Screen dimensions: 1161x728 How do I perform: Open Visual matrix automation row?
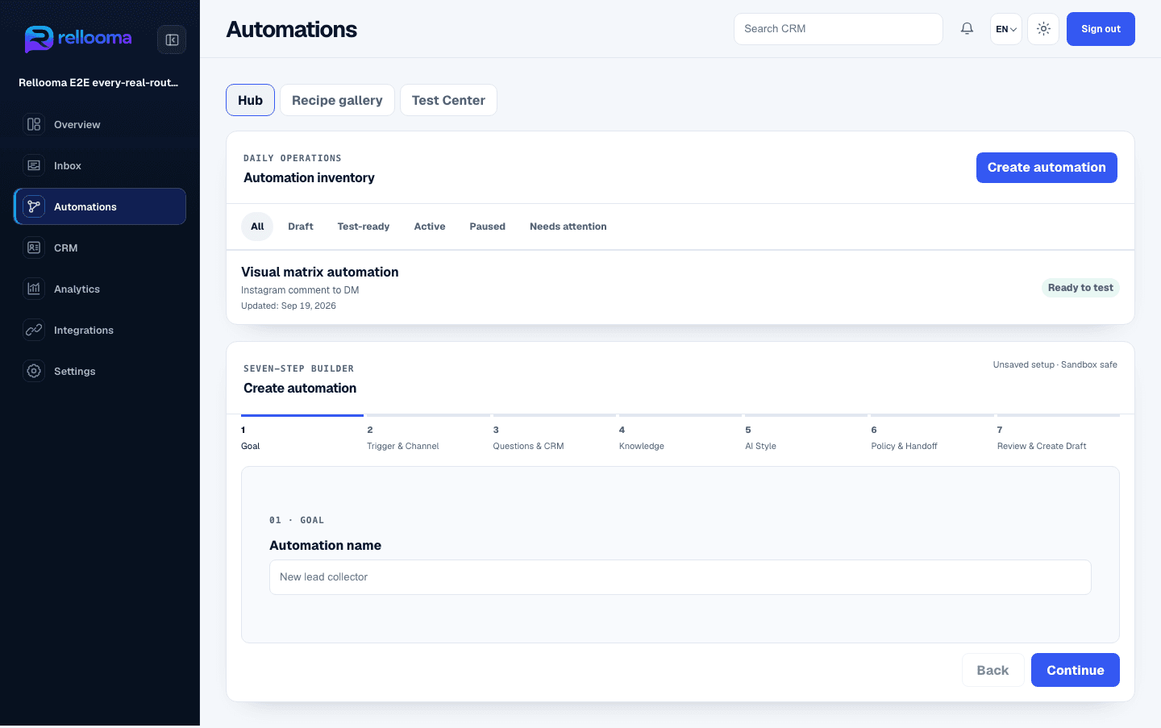tap(680, 288)
